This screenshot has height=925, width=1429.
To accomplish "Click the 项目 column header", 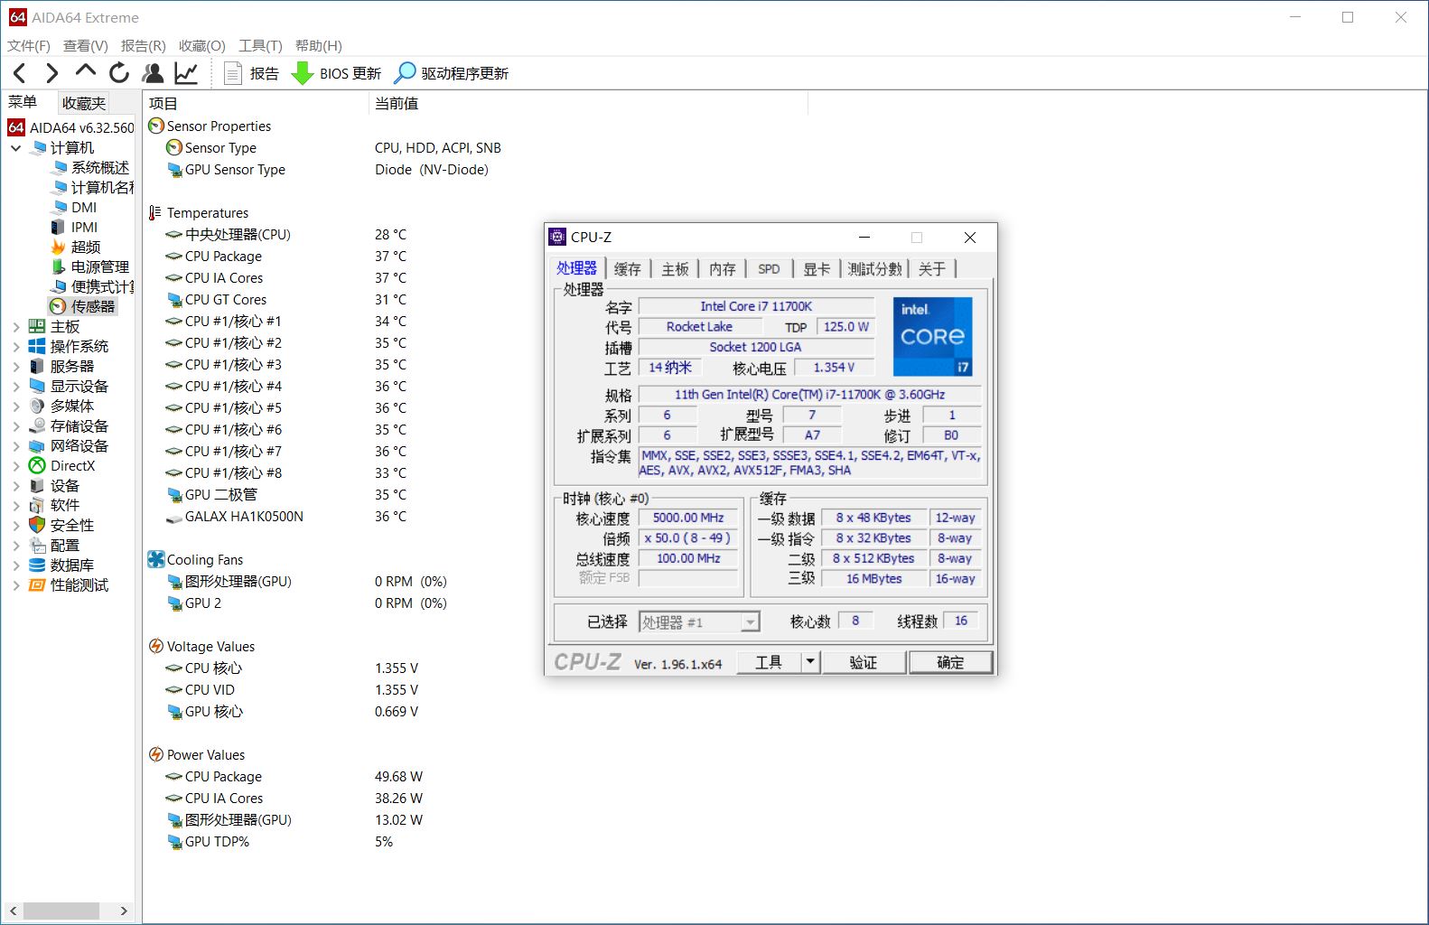I will (256, 104).
